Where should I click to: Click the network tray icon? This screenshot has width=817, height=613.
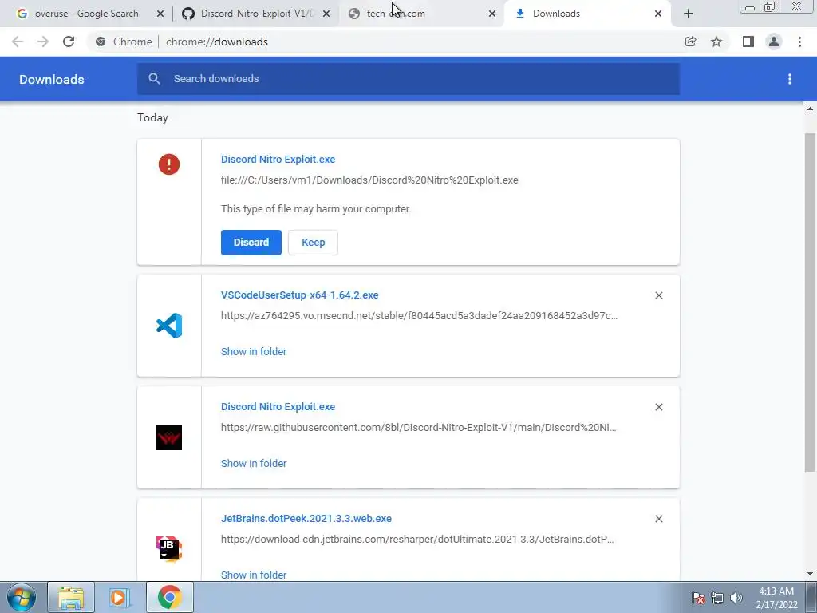[x=717, y=598]
